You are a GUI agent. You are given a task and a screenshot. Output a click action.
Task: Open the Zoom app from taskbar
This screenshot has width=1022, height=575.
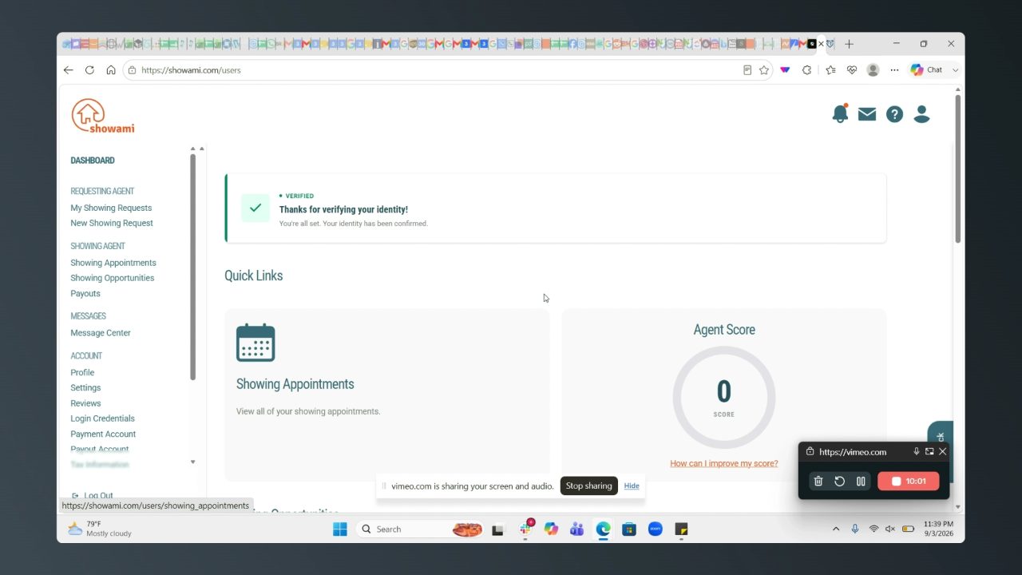[656, 529]
